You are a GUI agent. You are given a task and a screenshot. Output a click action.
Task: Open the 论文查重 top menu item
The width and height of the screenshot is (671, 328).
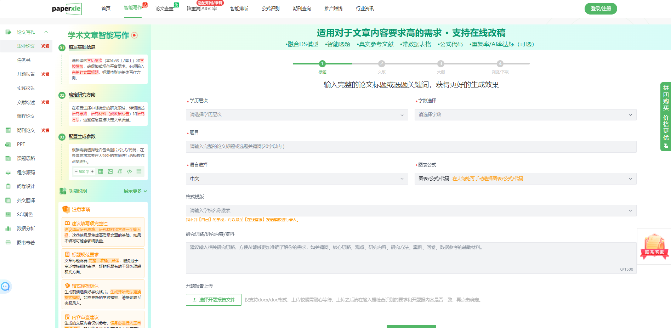tap(164, 9)
